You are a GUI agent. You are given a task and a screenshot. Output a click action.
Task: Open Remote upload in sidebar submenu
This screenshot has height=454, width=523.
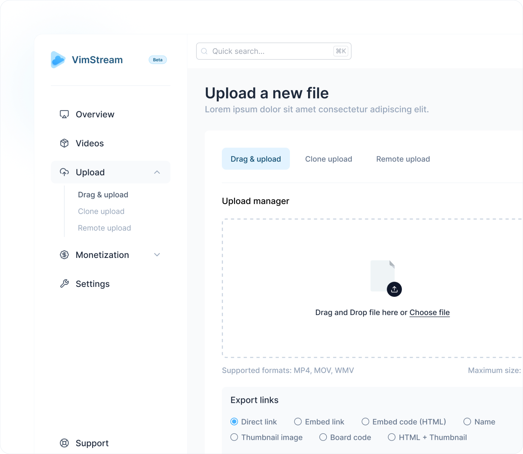[104, 228]
